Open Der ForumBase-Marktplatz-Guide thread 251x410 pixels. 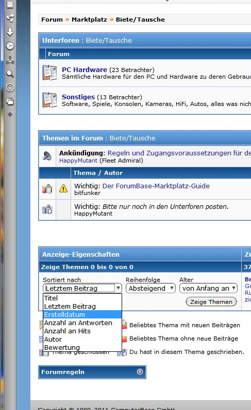[x=156, y=186]
